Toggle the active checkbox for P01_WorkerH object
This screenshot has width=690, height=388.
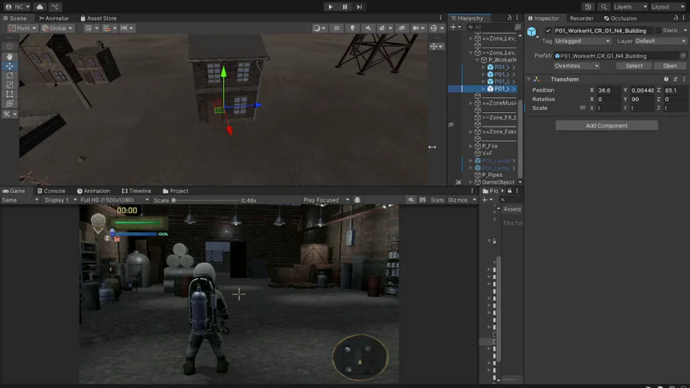pyautogui.click(x=548, y=31)
